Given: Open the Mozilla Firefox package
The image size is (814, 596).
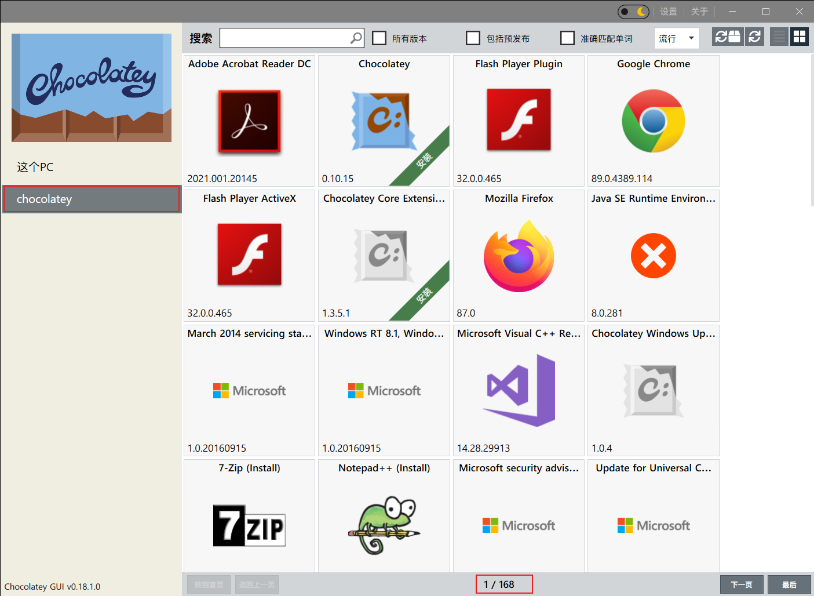Looking at the screenshot, I should click(x=519, y=255).
